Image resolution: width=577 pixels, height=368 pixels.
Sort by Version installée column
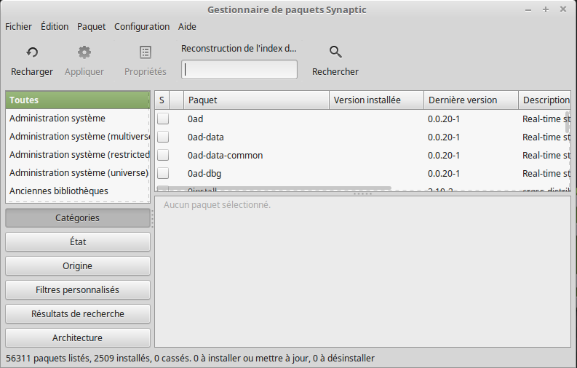click(x=376, y=100)
